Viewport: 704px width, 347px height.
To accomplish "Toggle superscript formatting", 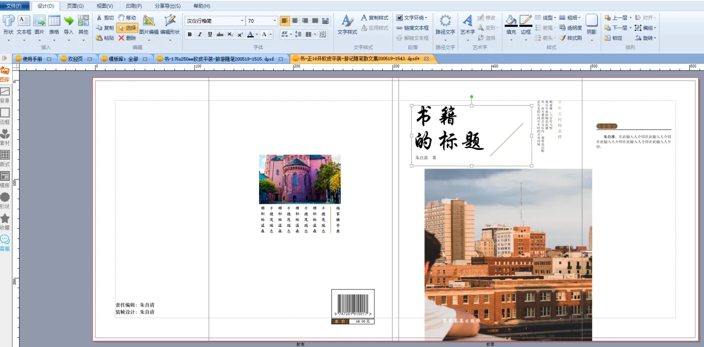I will coord(240,34).
